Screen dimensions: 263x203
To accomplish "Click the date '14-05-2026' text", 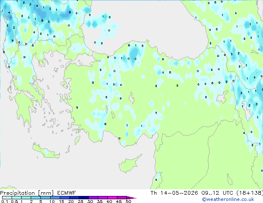I will click(x=179, y=193).
